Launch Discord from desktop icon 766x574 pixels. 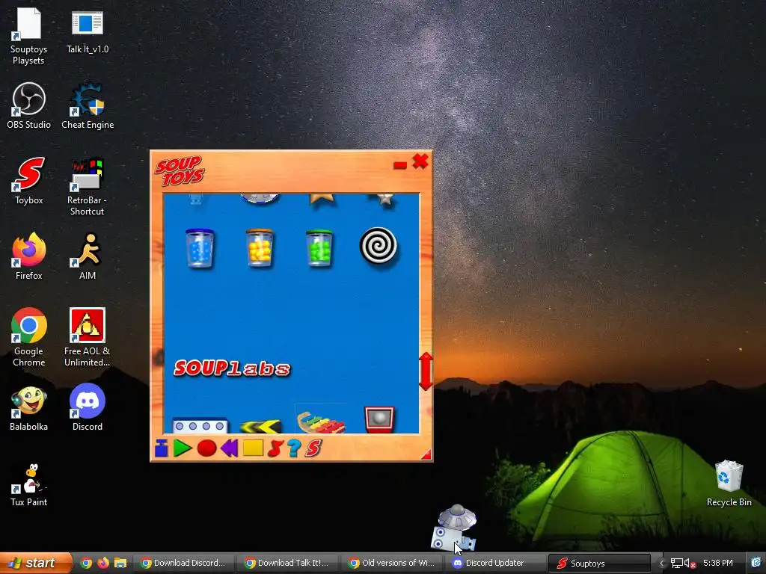[x=88, y=408]
